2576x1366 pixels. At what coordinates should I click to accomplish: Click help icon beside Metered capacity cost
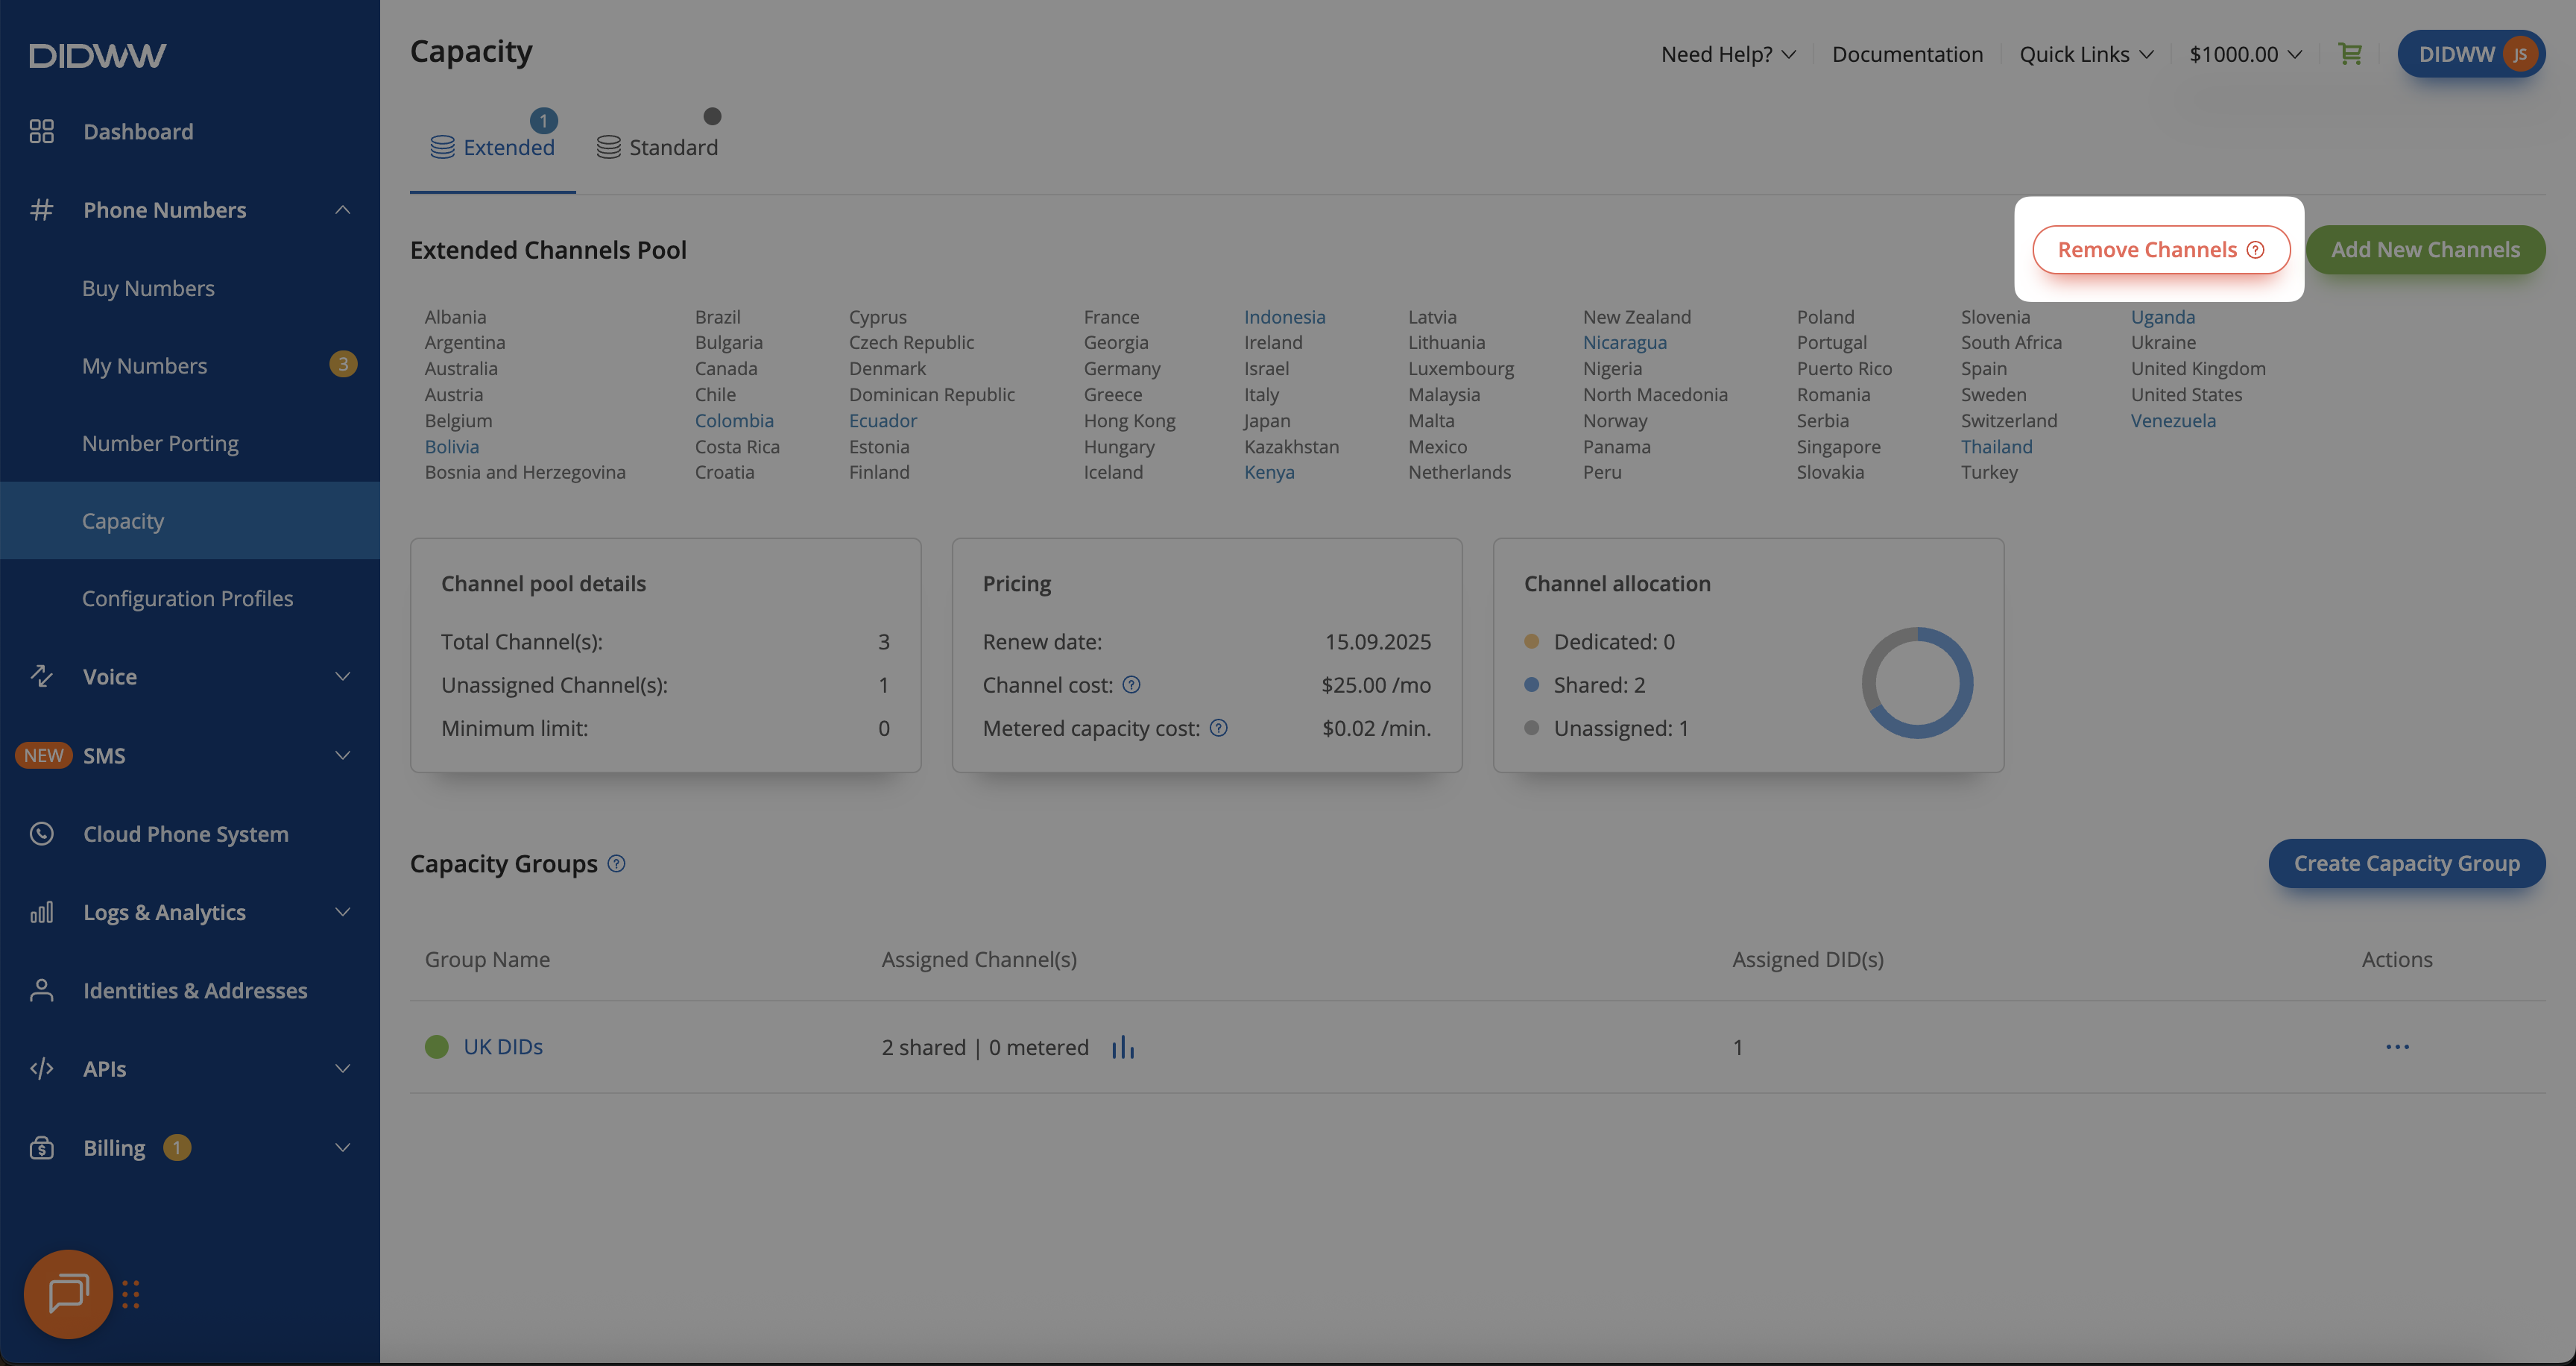pyautogui.click(x=1218, y=728)
